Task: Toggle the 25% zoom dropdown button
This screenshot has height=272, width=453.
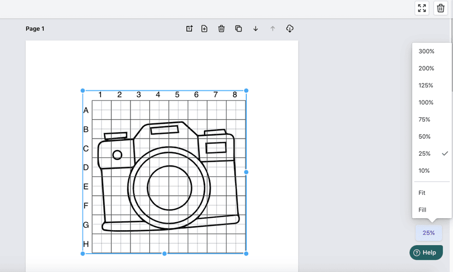Action: coord(428,233)
